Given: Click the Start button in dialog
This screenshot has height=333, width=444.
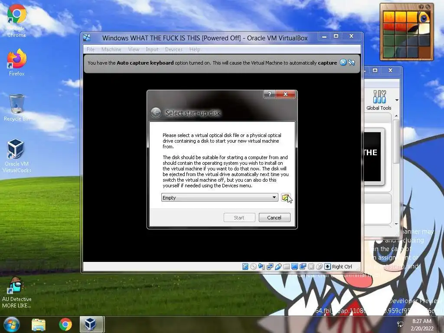Looking at the screenshot, I should coord(239,218).
